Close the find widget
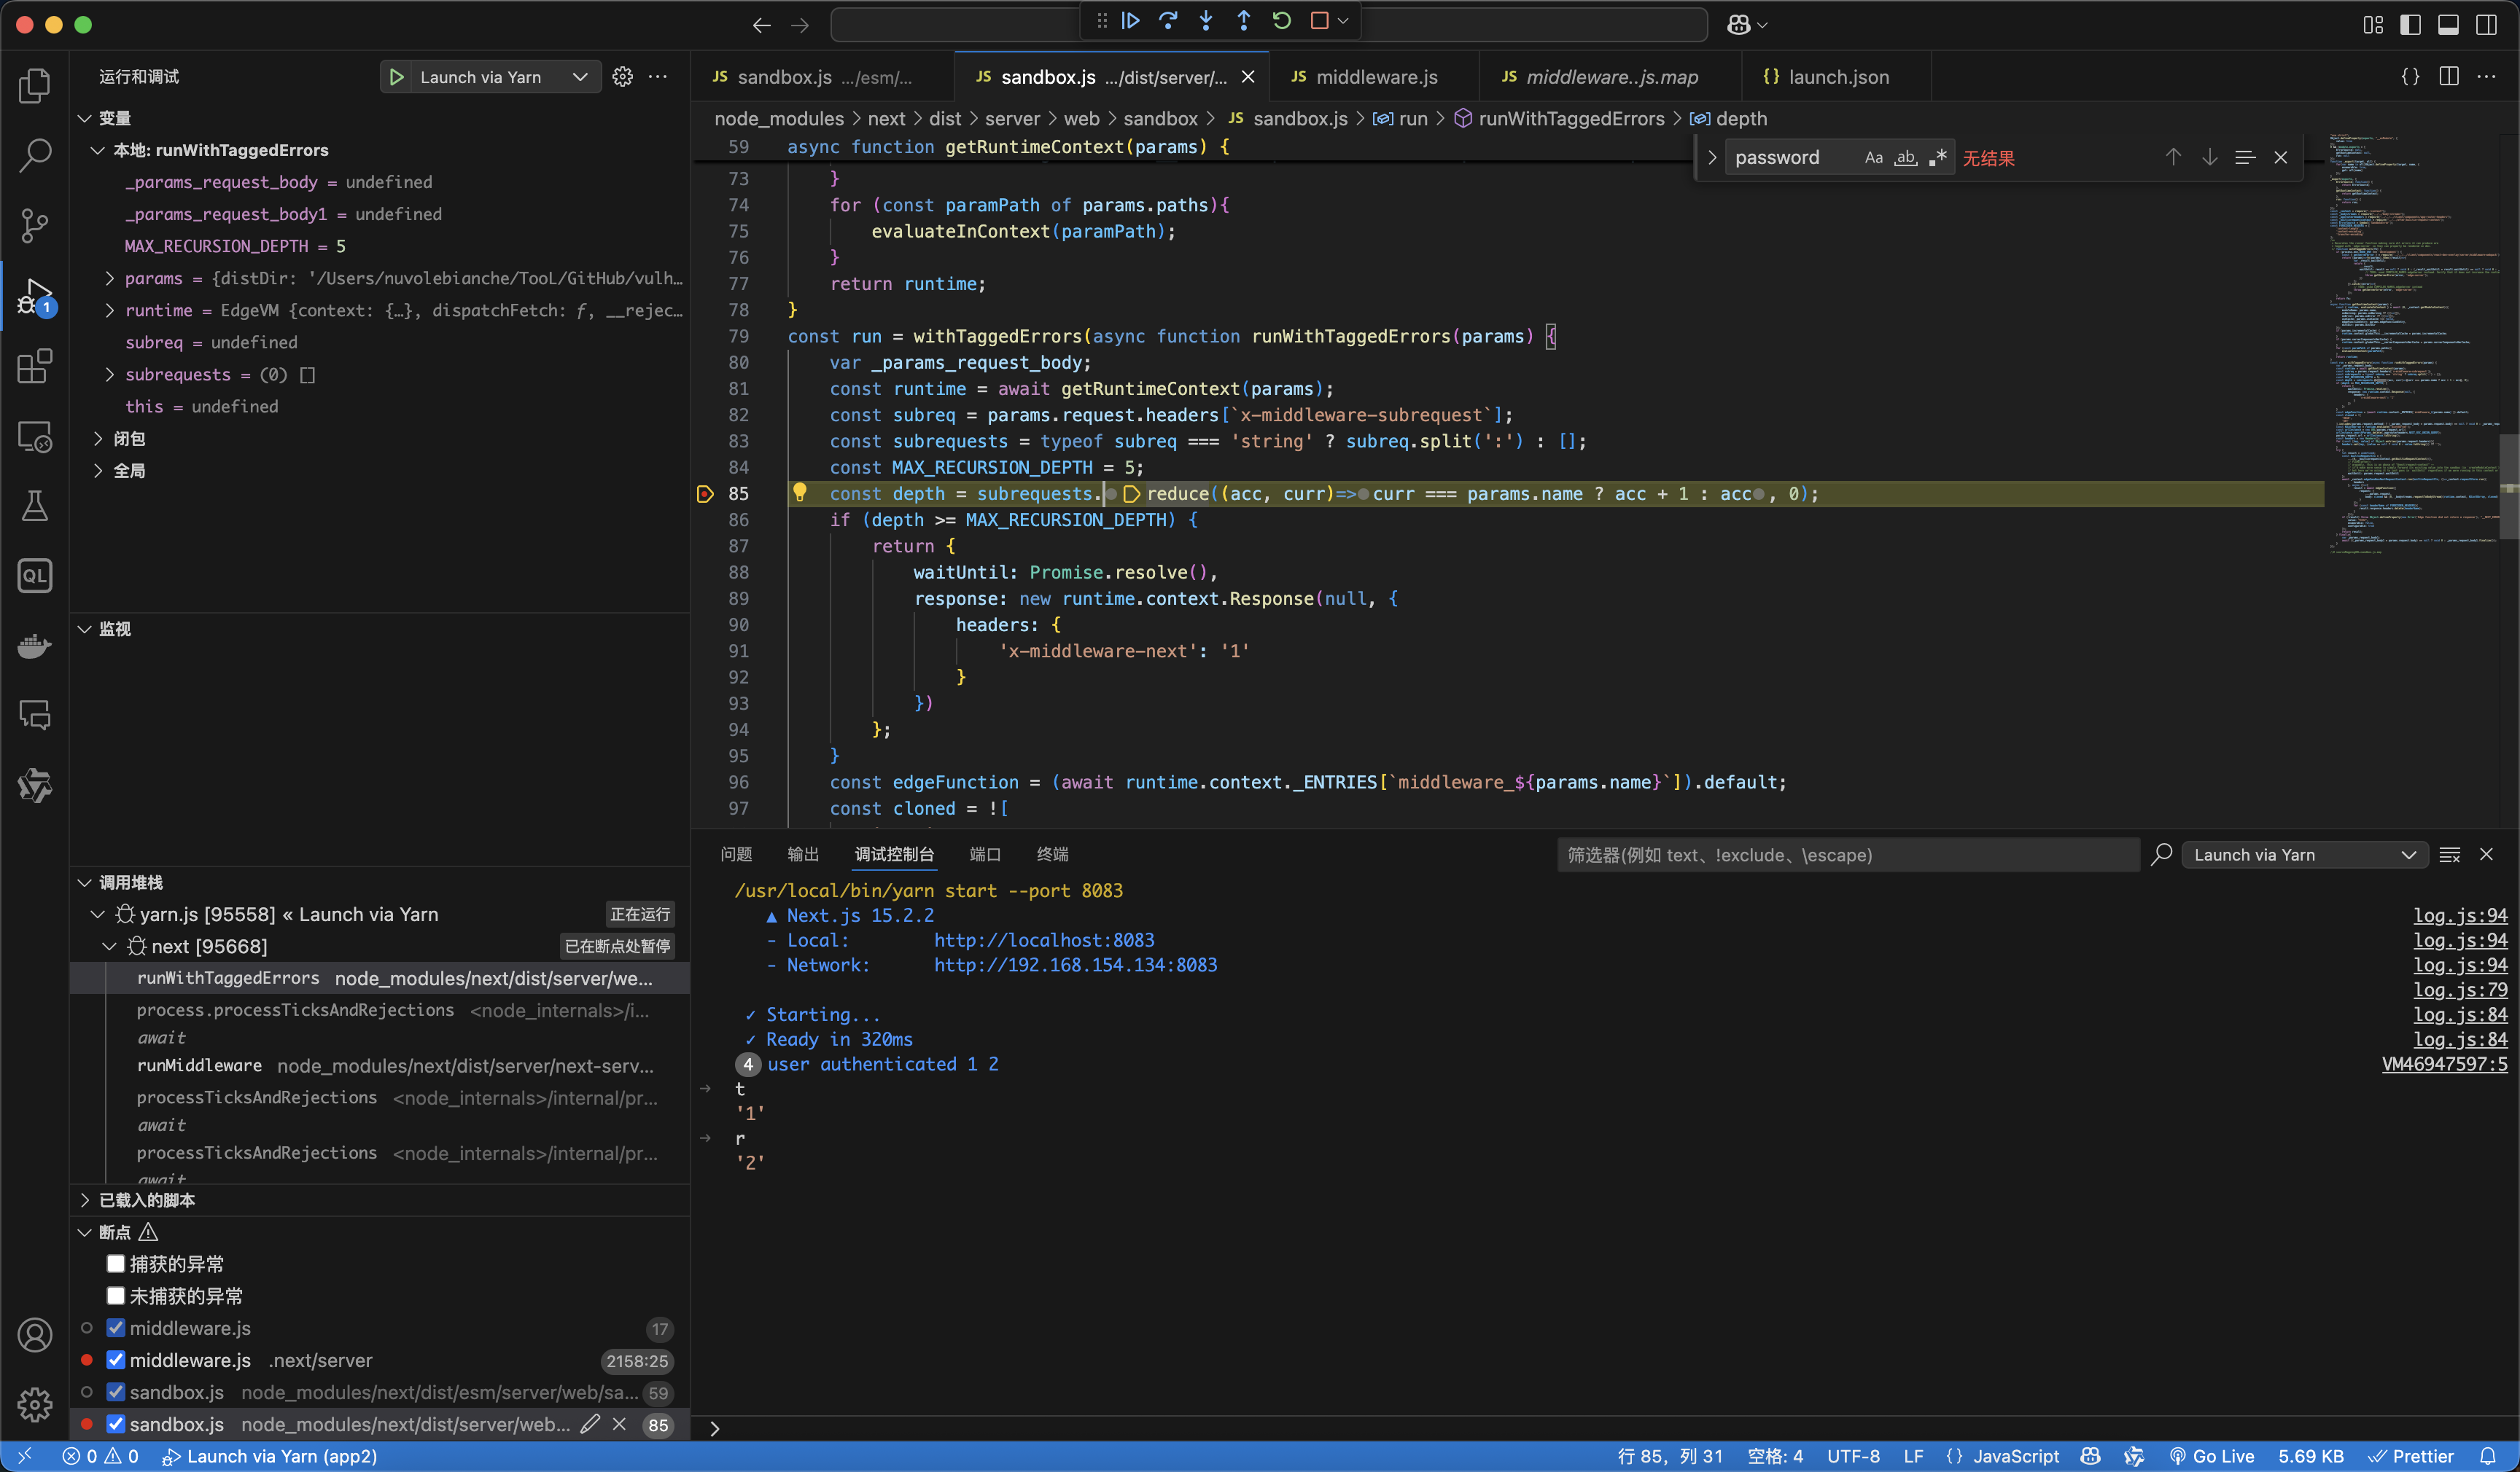Screen dimensions: 2520x1472 coord(2281,157)
